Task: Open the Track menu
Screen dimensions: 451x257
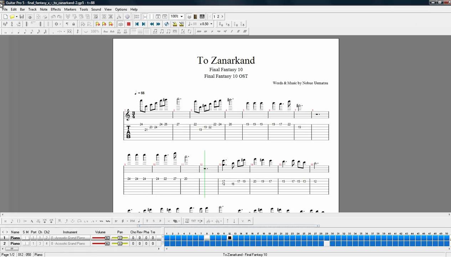Action: [x=32, y=9]
